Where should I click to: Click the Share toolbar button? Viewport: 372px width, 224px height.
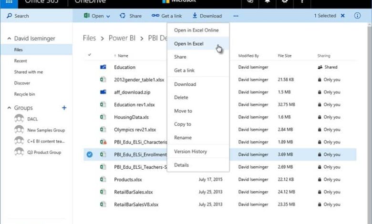click(131, 16)
